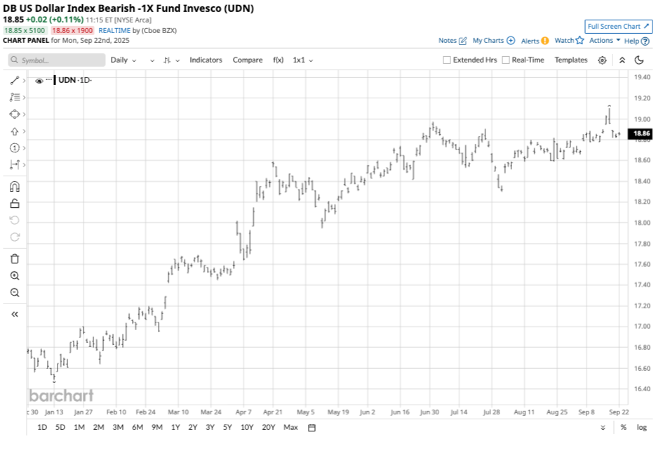Screen dimensions: 670x465
Task: Select the 20Y time range
Action: pos(268,427)
